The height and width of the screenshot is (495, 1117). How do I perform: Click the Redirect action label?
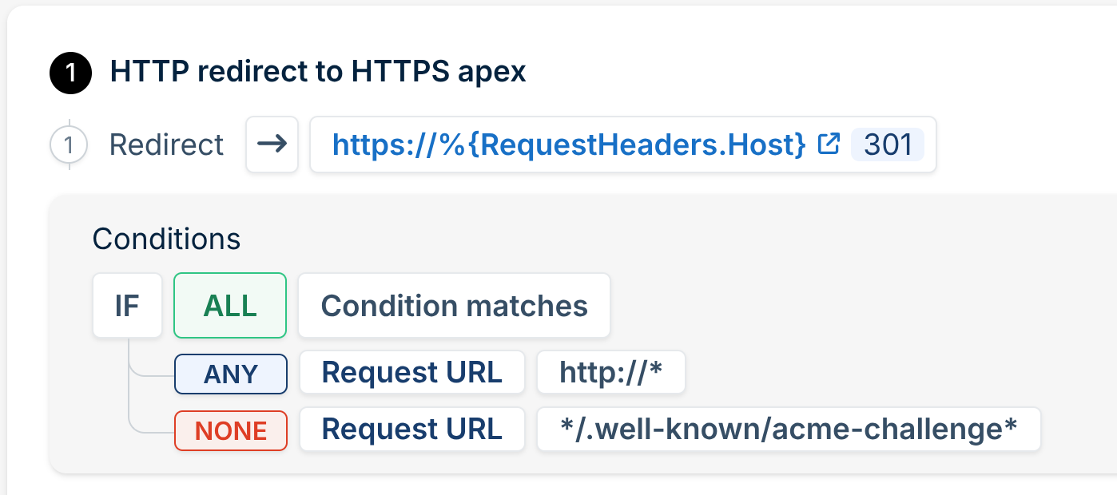click(166, 145)
